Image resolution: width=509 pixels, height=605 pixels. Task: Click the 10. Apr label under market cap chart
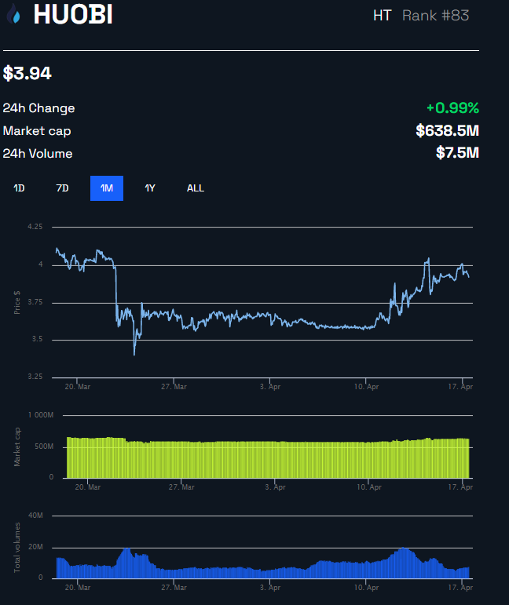pyautogui.click(x=369, y=487)
